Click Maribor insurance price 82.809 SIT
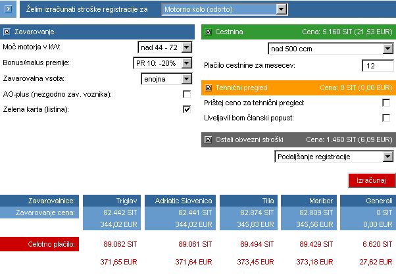 click(x=316, y=213)
